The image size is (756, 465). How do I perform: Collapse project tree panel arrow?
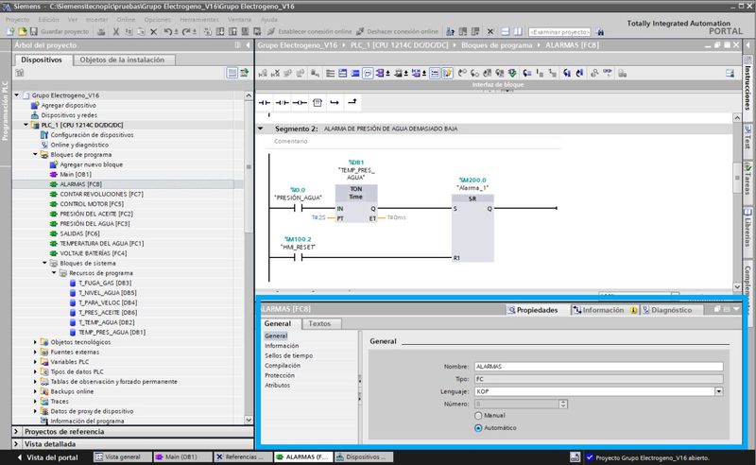[x=248, y=44]
